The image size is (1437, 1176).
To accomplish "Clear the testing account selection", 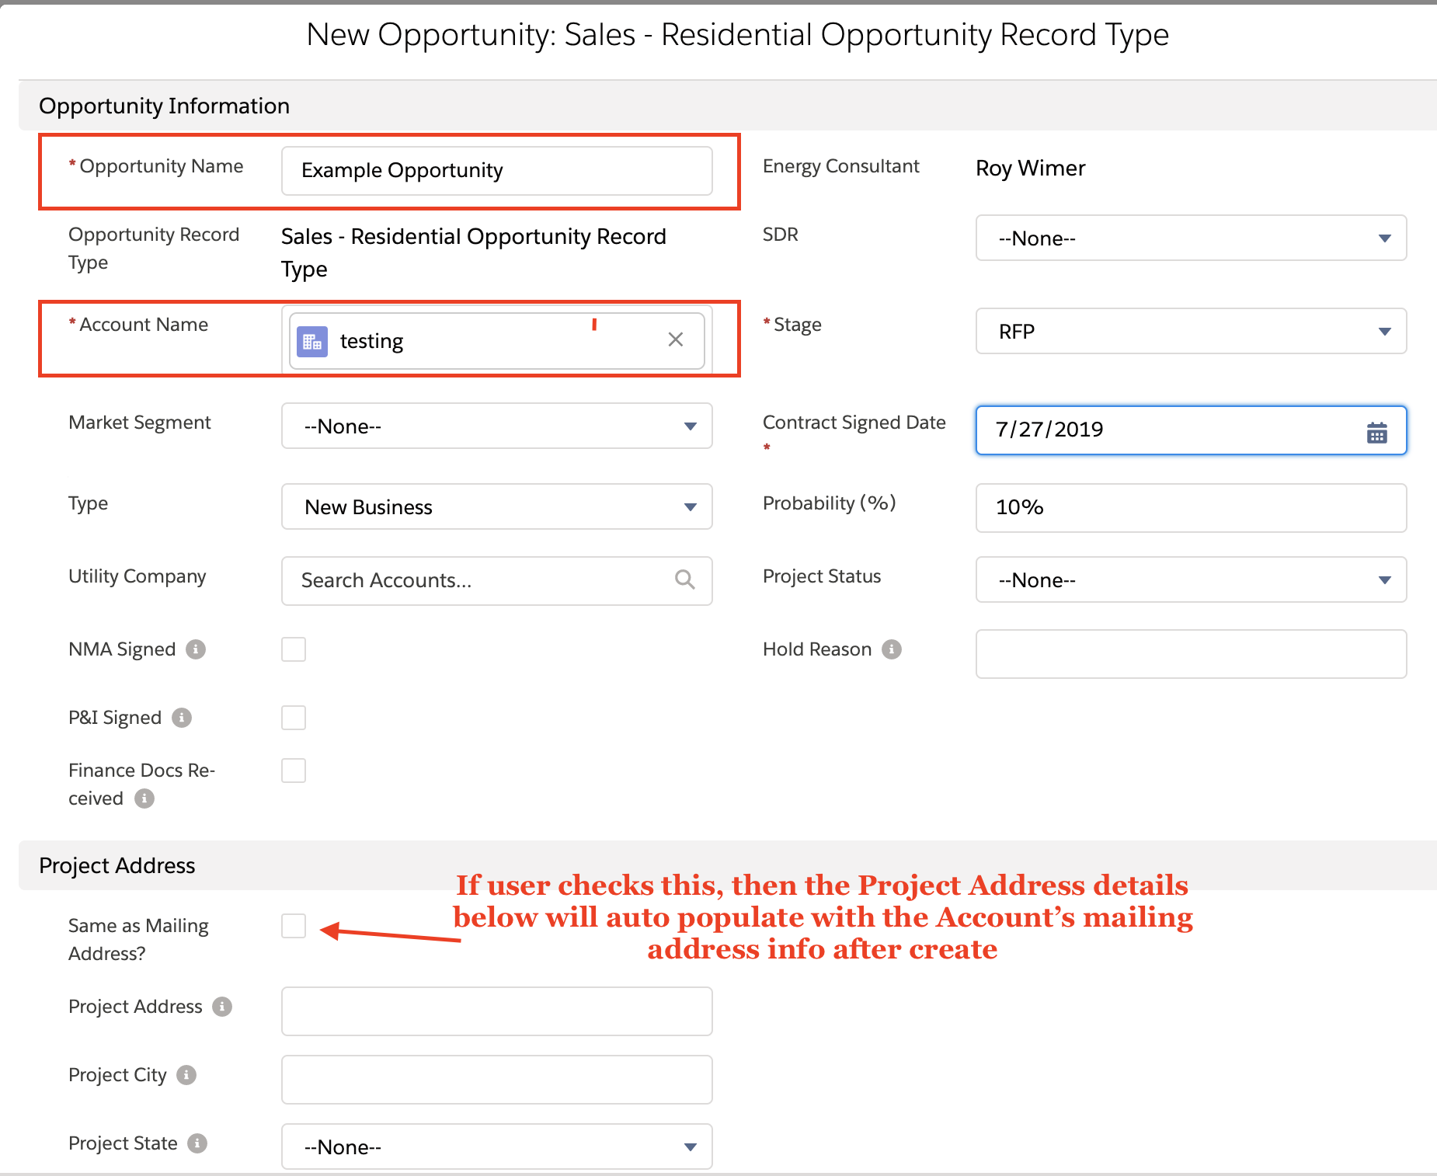I will [x=675, y=339].
